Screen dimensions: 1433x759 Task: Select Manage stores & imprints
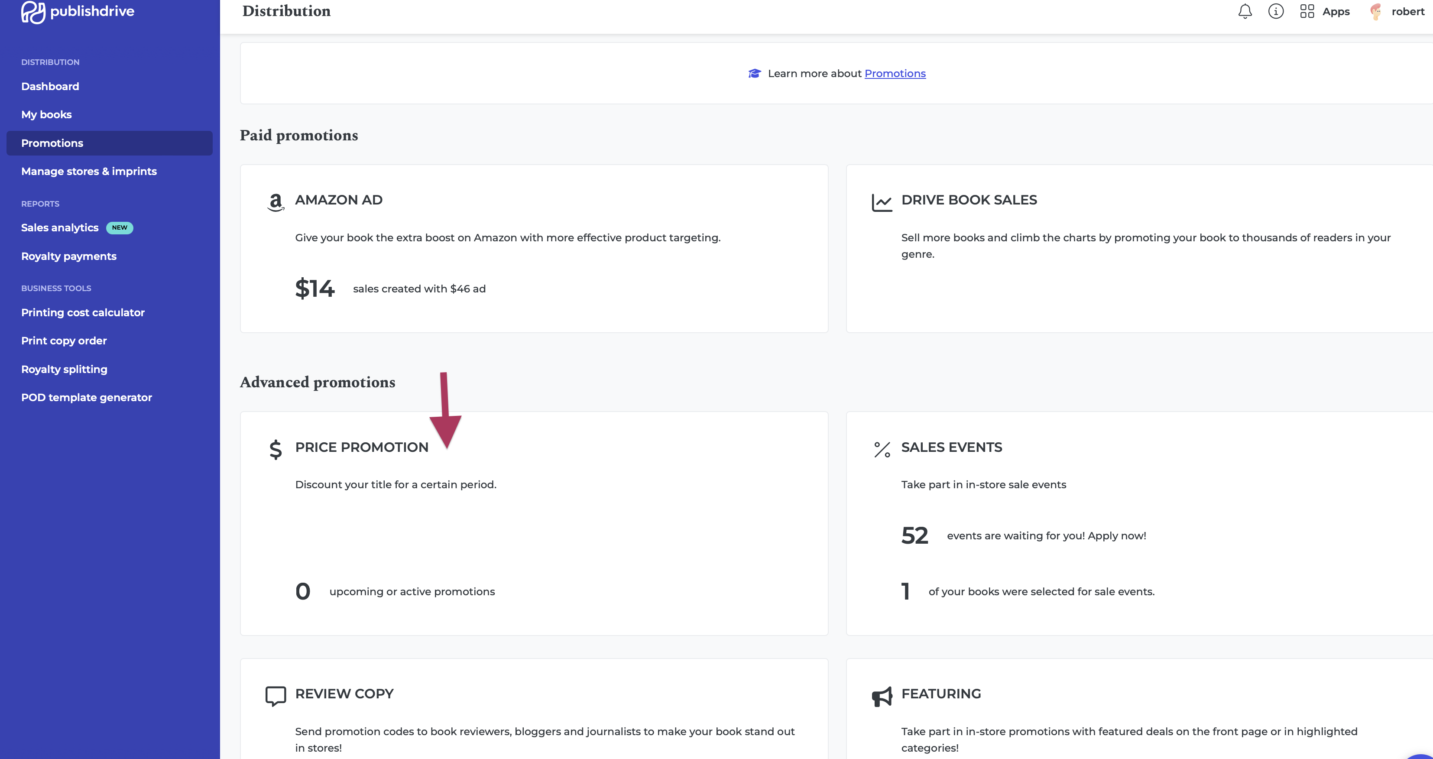click(89, 172)
